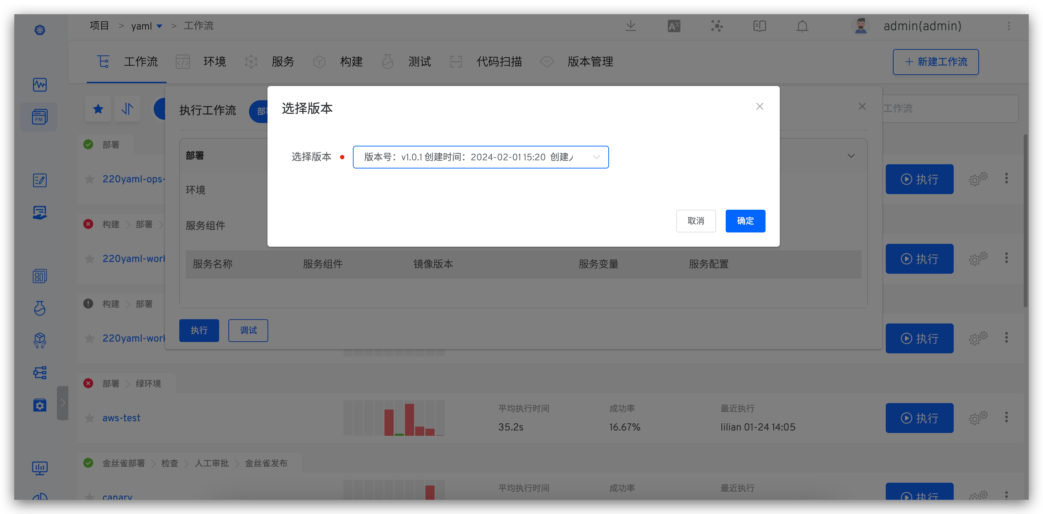Switch to the 版本管理 tab
Image resolution: width=1043 pixels, height=514 pixels.
(x=590, y=61)
